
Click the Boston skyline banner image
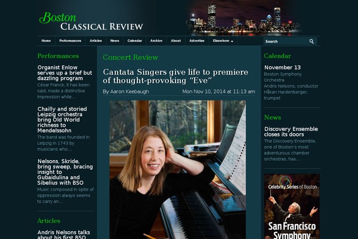coord(244,20)
